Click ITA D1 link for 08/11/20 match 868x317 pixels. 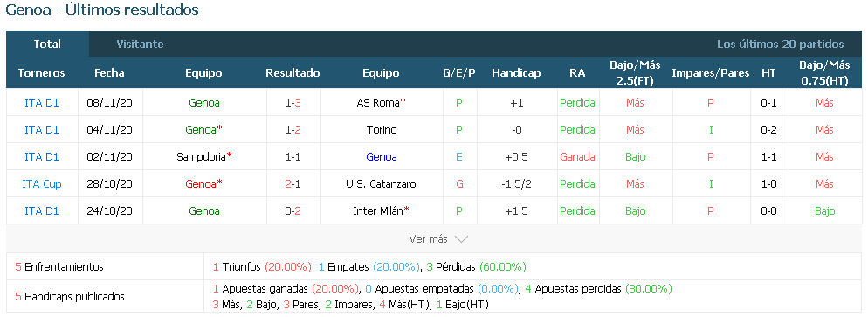tap(42, 102)
